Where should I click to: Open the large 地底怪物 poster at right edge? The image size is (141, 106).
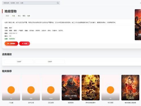tap(138, 25)
